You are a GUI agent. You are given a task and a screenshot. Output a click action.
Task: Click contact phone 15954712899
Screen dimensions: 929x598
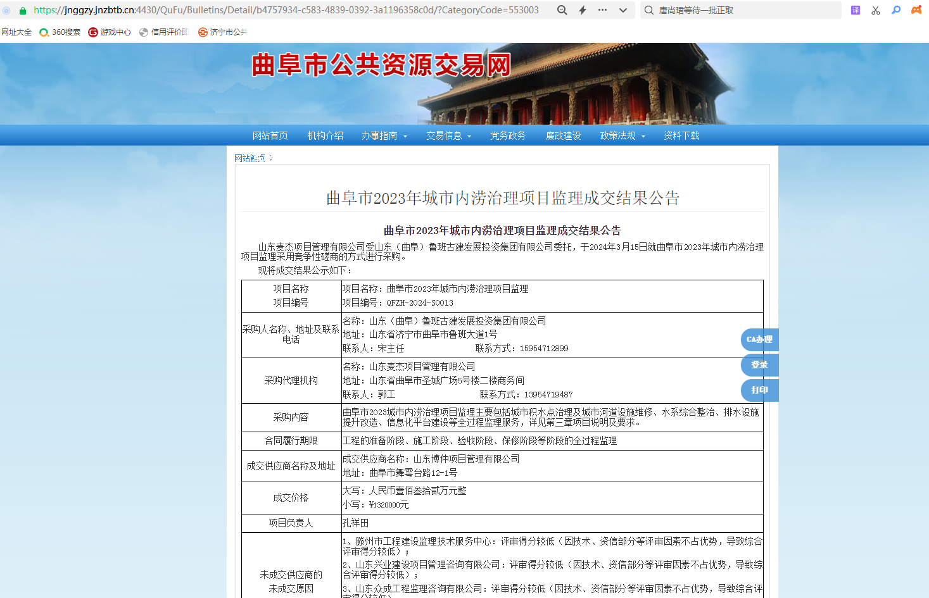544,349
